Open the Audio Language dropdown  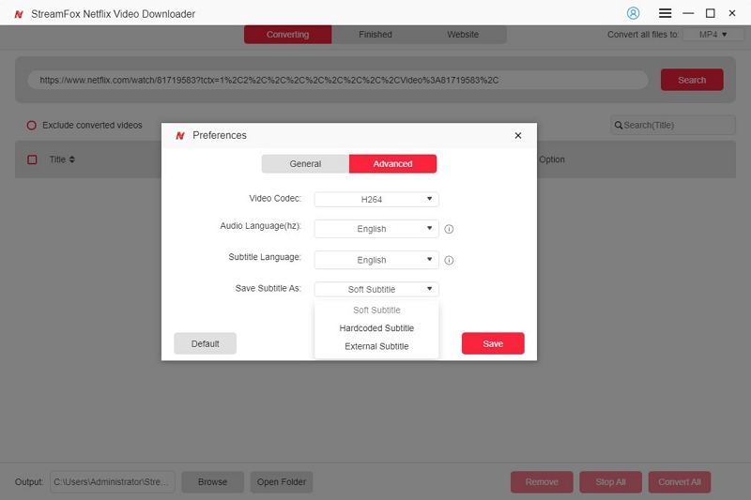(x=376, y=229)
